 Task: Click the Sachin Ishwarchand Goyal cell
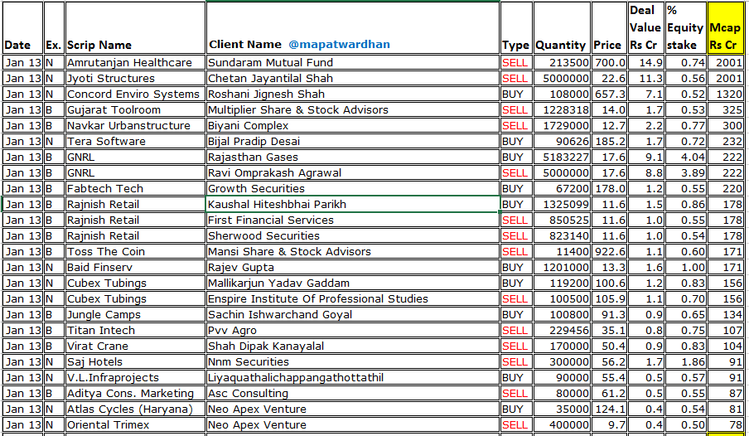tap(352, 315)
